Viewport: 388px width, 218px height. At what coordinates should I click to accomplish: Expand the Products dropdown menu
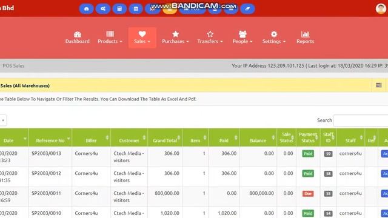coord(110,38)
